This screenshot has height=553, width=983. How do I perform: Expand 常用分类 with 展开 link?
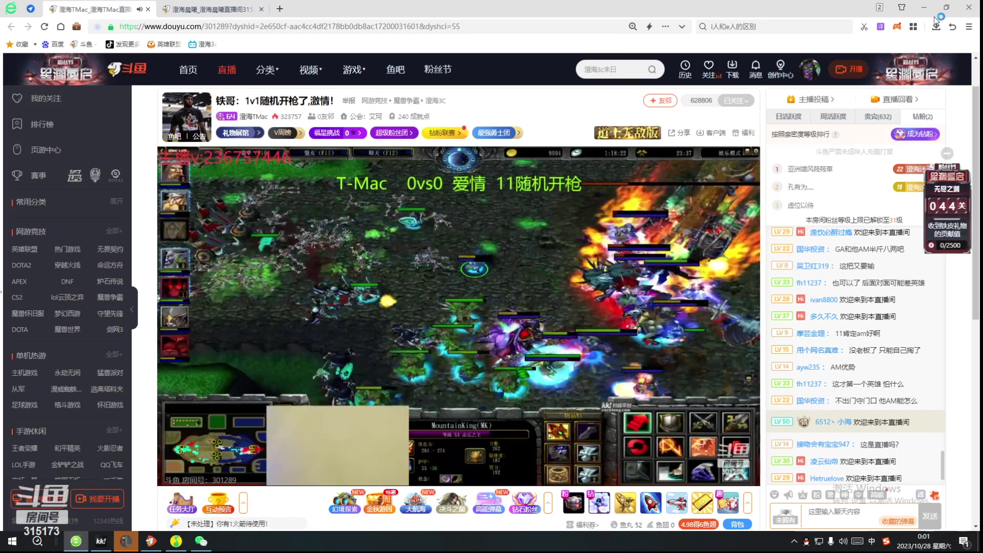tap(116, 201)
